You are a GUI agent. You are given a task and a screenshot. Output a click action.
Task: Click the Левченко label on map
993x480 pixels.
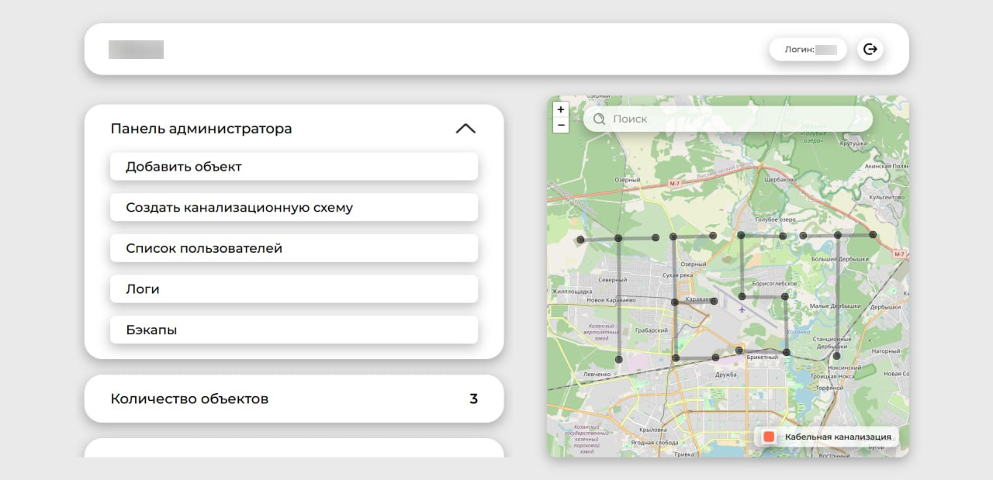(x=597, y=374)
